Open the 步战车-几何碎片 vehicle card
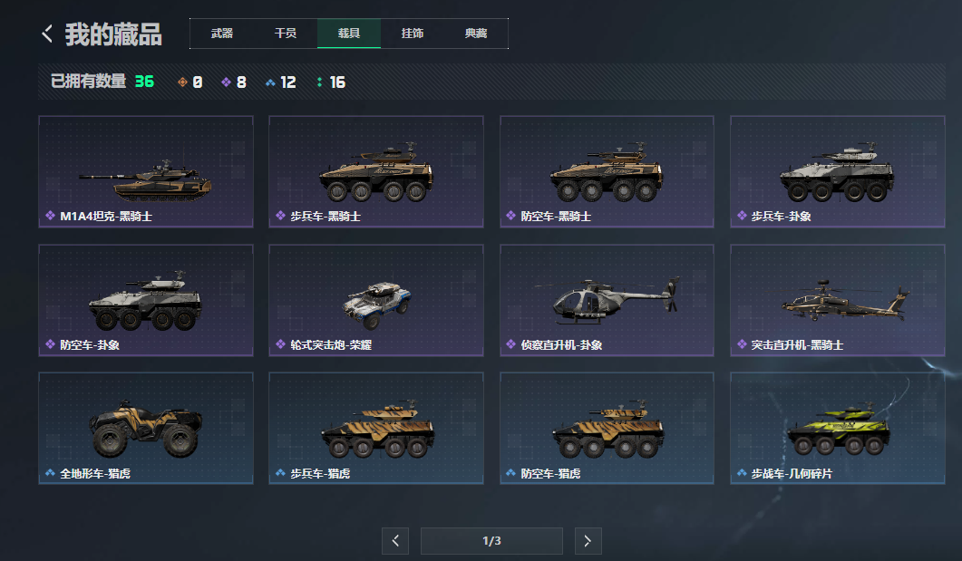The image size is (962, 561). pos(838,428)
